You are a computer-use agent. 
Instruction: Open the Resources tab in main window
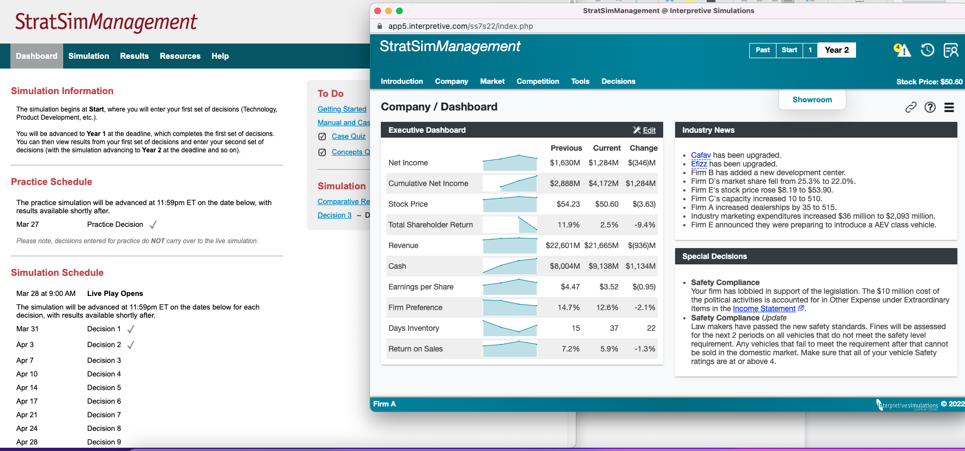point(180,56)
